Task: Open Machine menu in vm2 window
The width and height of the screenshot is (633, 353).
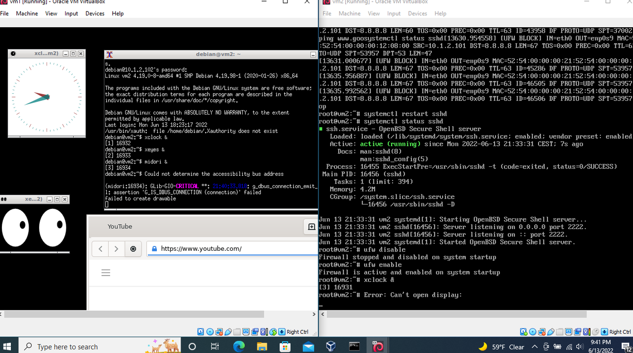Action: point(350,13)
